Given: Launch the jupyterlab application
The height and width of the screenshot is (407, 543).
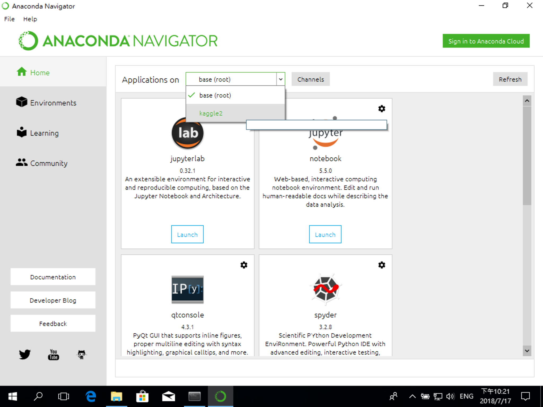Looking at the screenshot, I should click(x=187, y=235).
